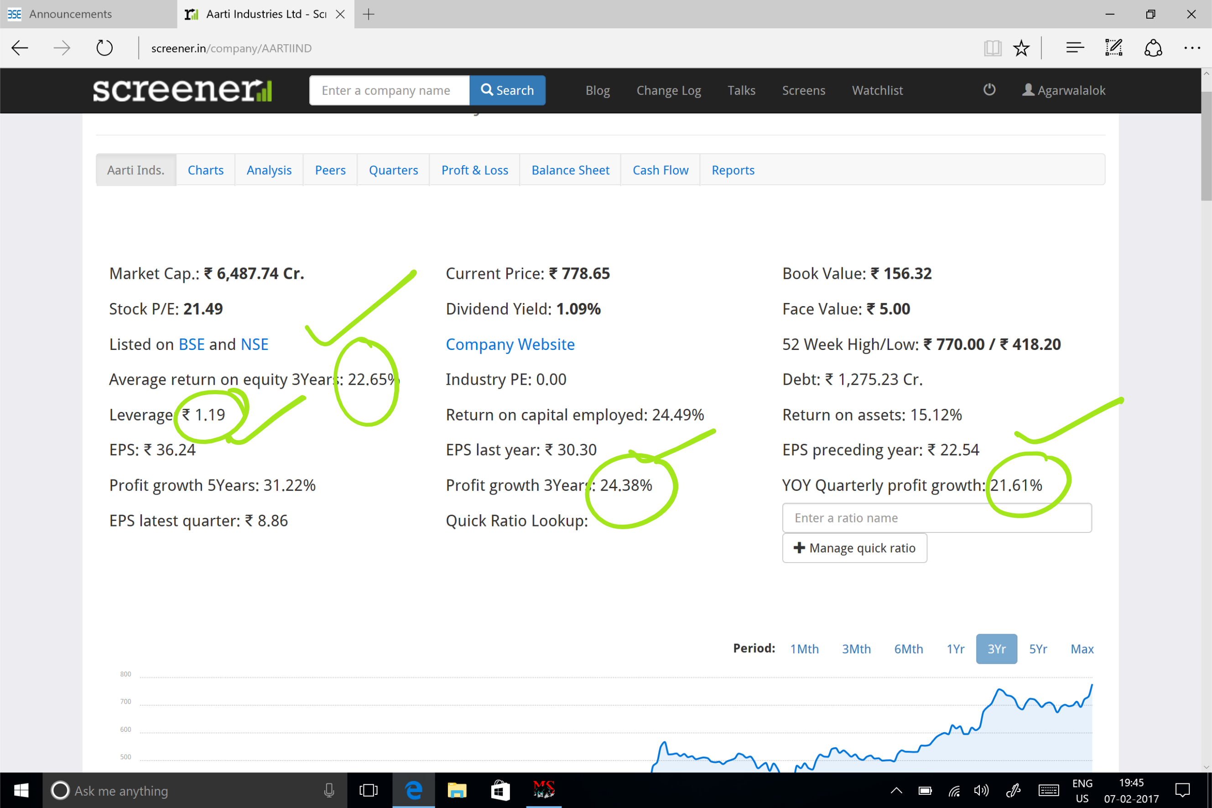Screen dimensions: 1212x808
Task: Select the 5Yr chart period
Action: click(1038, 649)
